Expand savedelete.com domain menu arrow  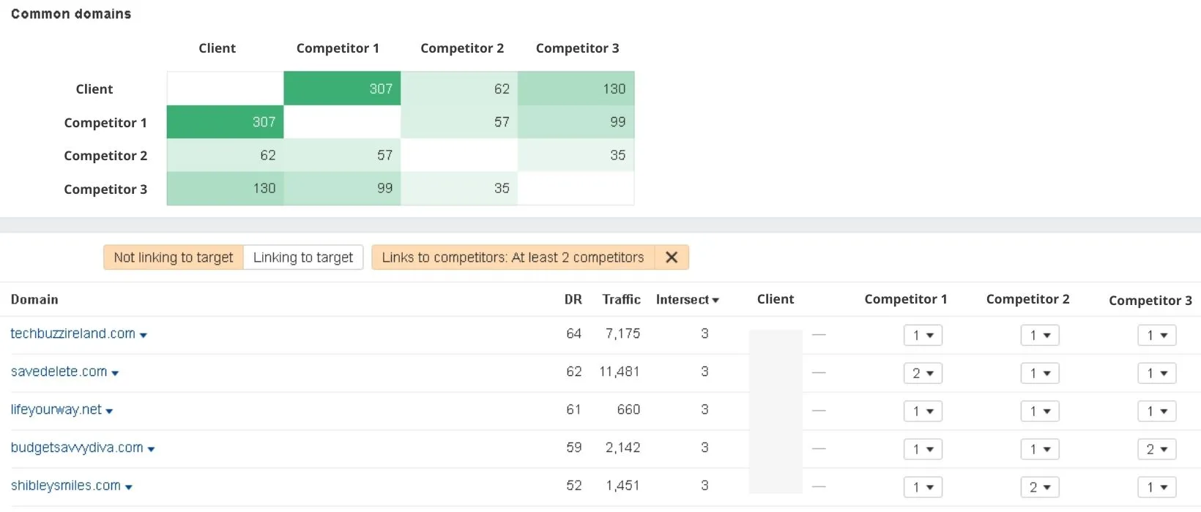coord(115,374)
